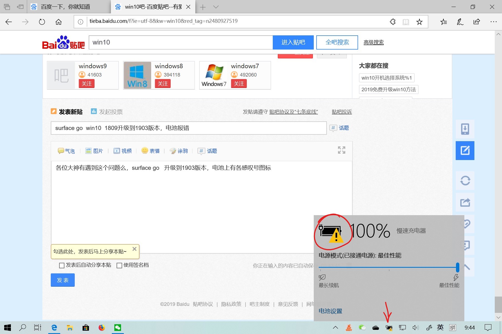Screen dimensions: 502x334
Task: Click the 进入贴吧 button
Action: click(293, 42)
